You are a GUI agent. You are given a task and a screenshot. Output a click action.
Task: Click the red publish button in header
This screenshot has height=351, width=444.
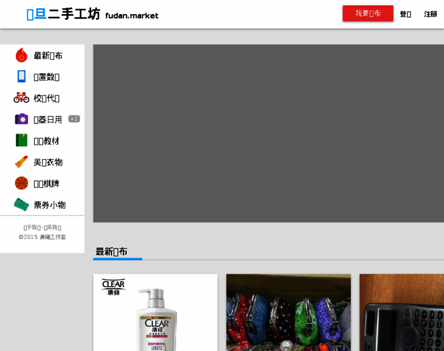[x=368, y=13]
